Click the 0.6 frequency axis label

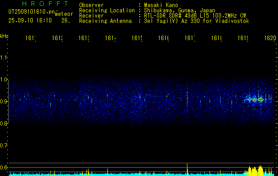pos(4,167)
